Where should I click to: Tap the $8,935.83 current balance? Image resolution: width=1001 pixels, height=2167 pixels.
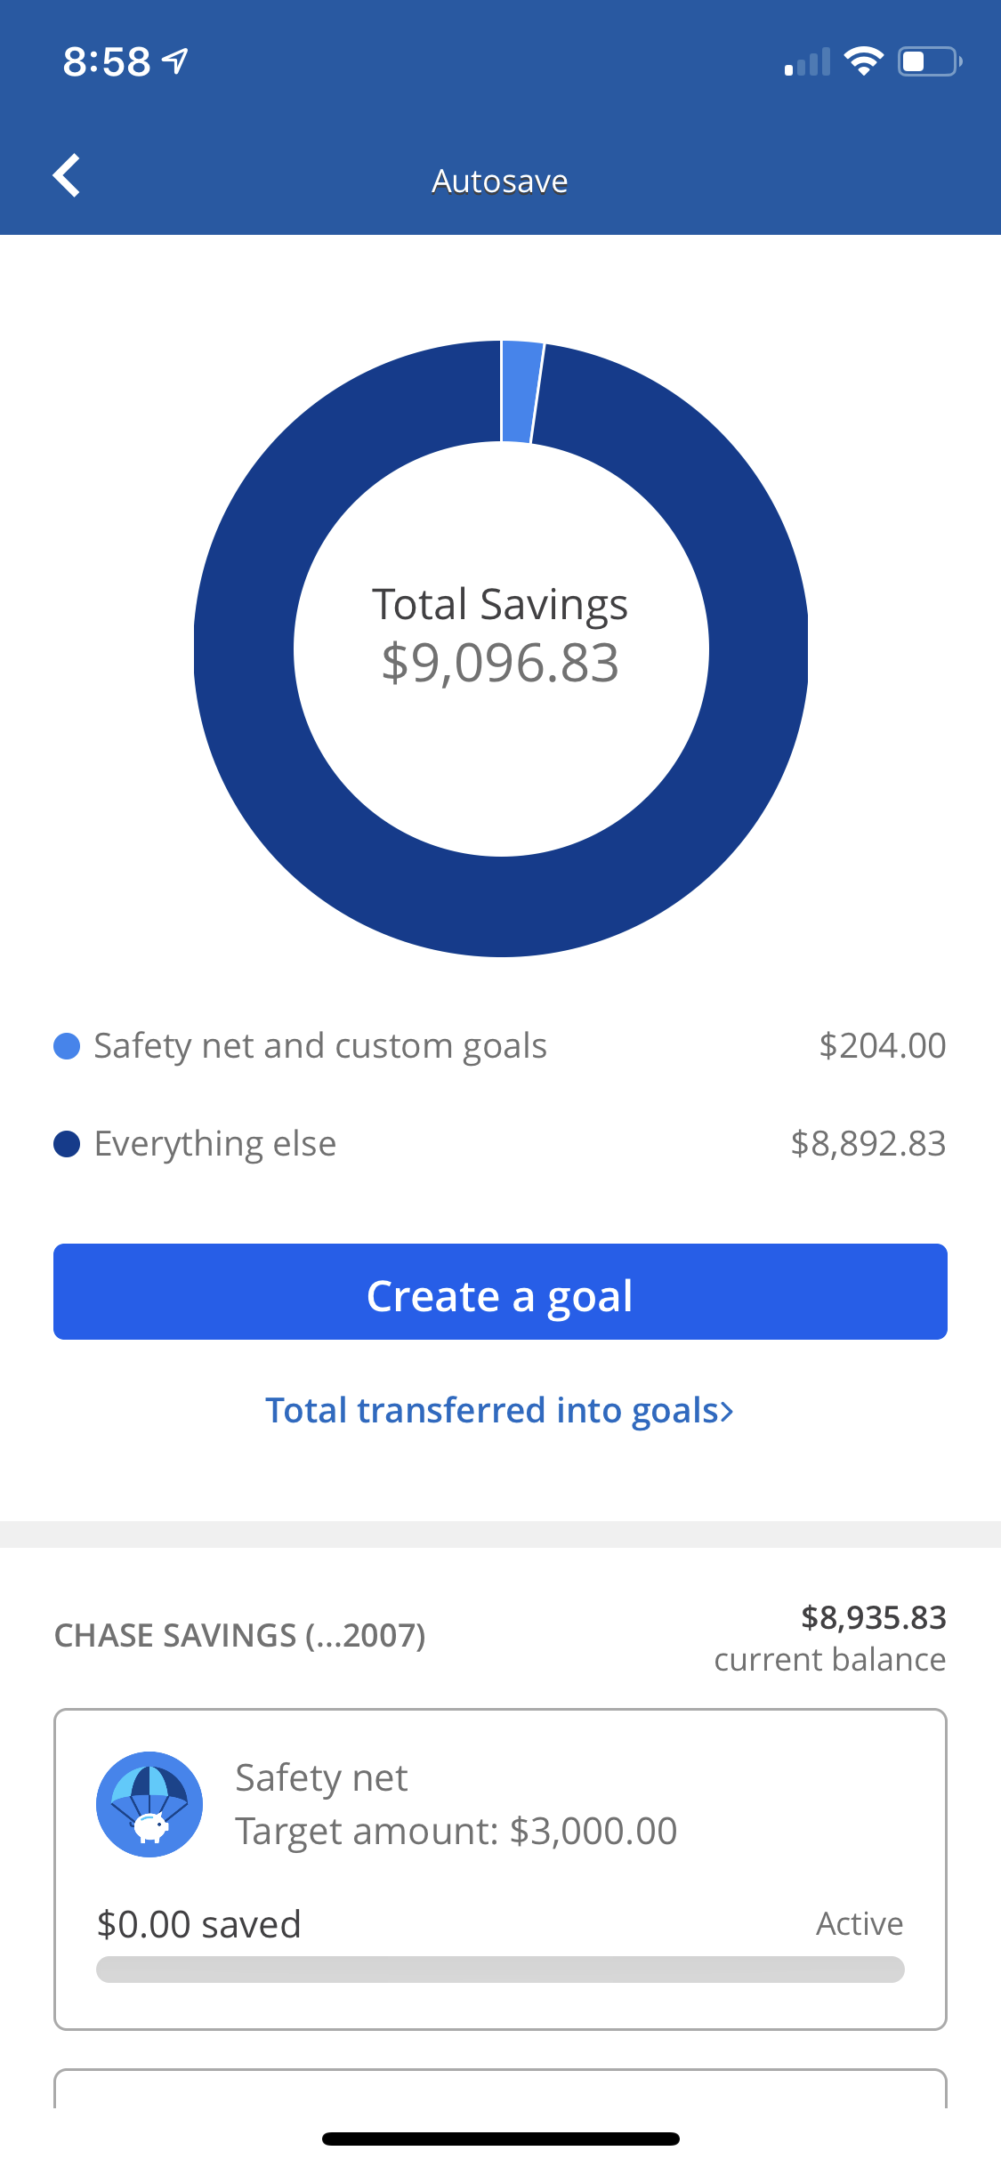coord(873,1618)
